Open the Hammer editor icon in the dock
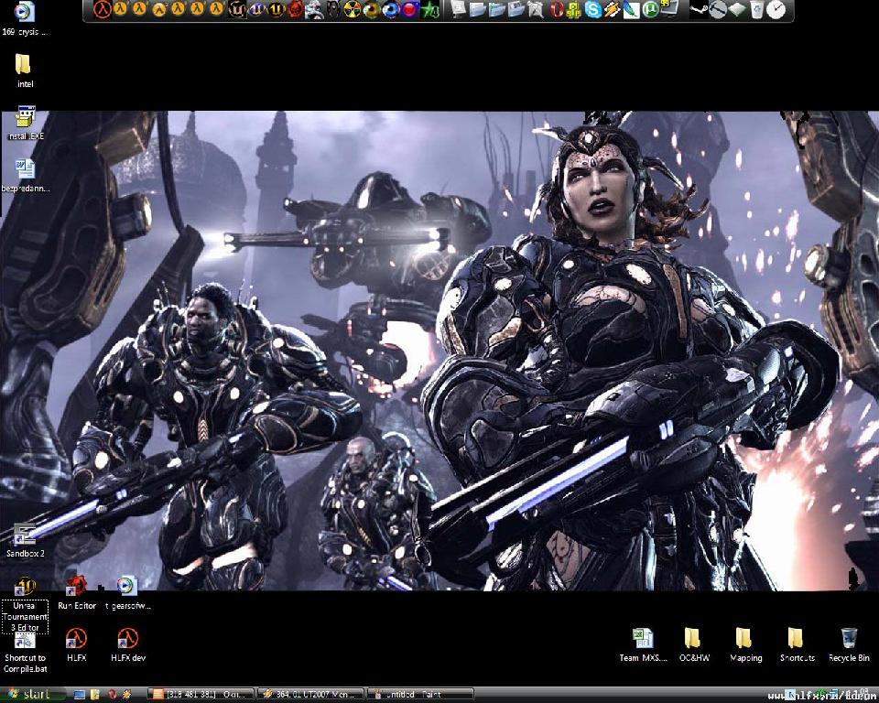Viewport: 879px width, 703px height. pos(718,9)
